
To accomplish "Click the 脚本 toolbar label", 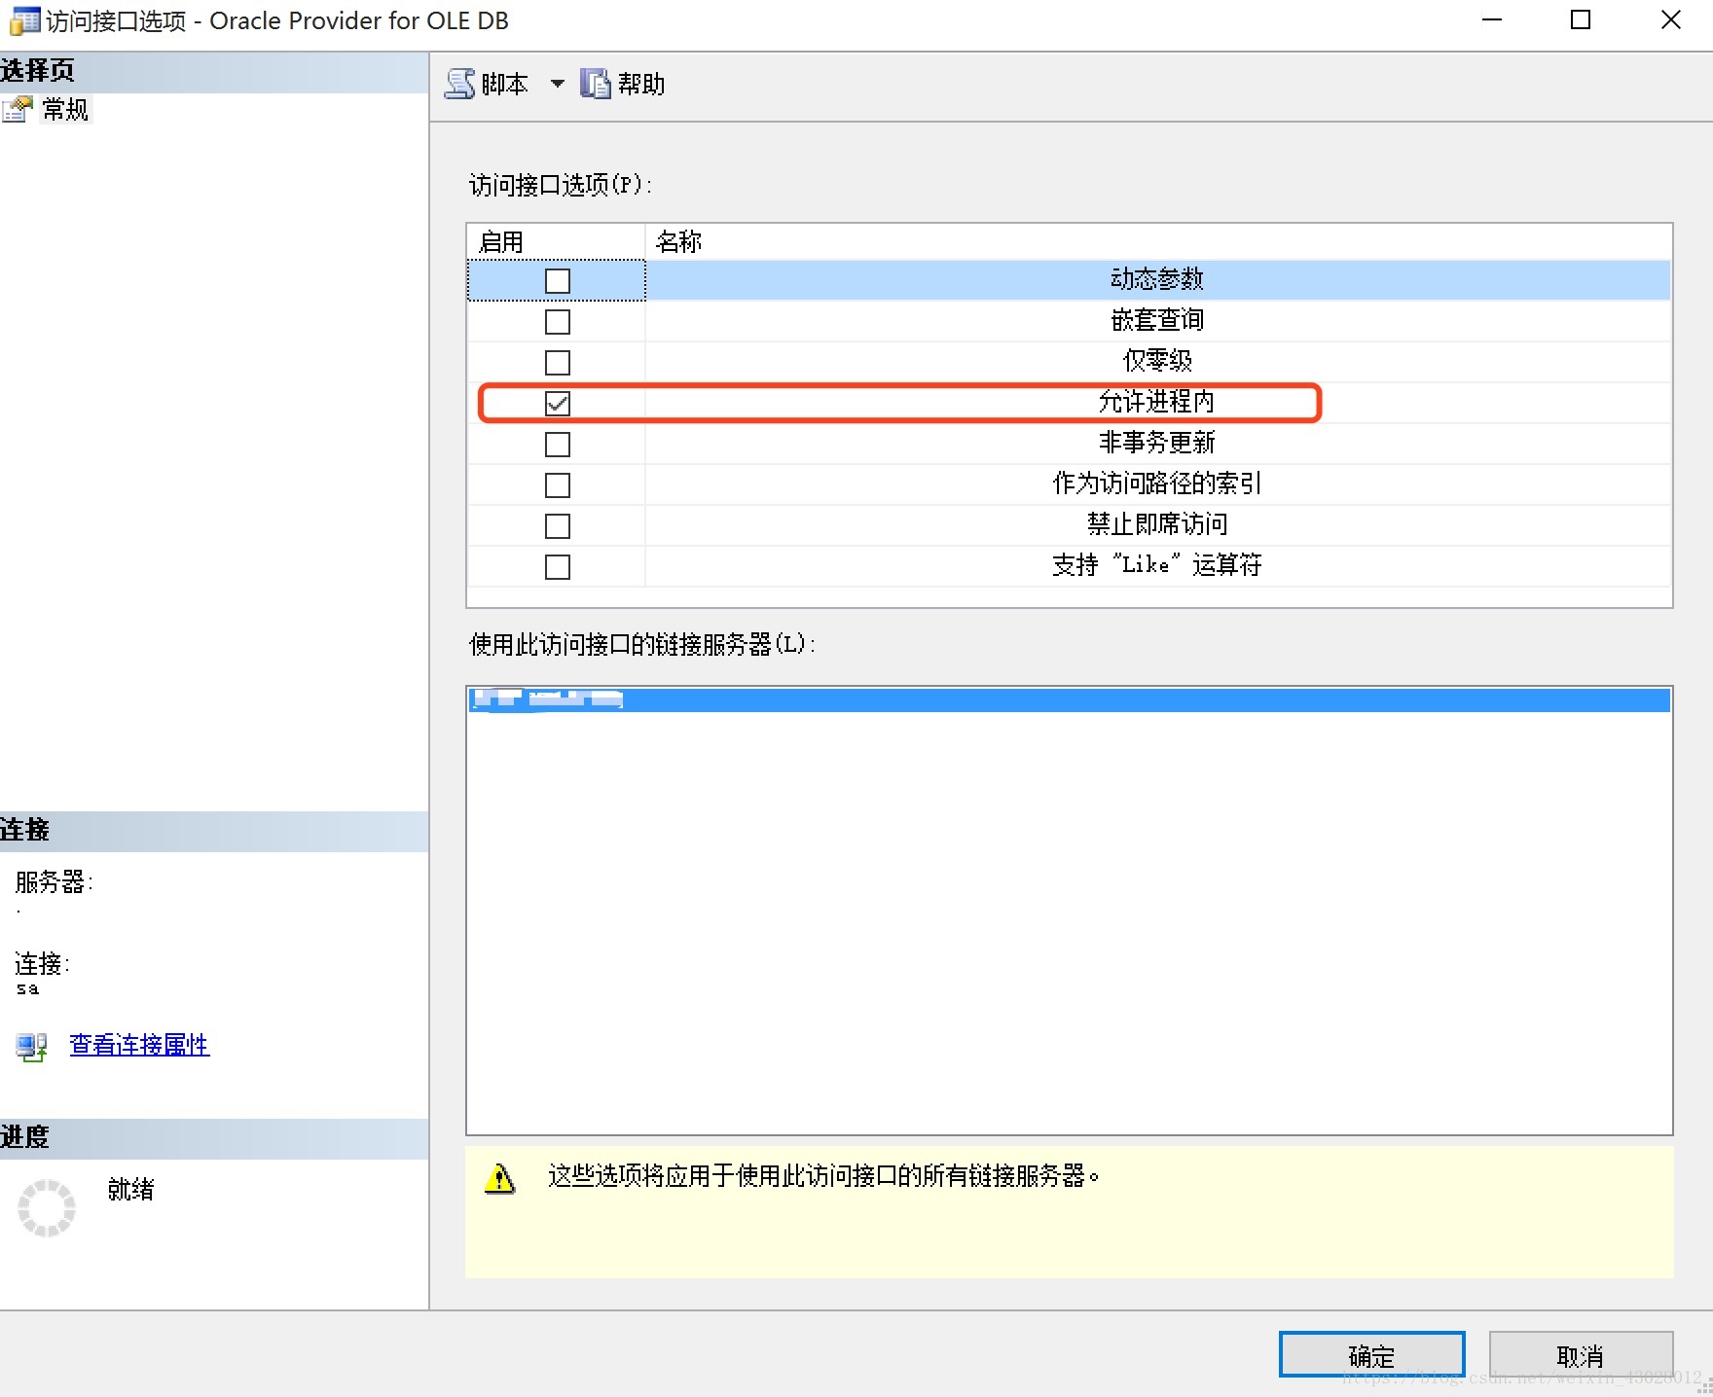I will tap(504, 85).
